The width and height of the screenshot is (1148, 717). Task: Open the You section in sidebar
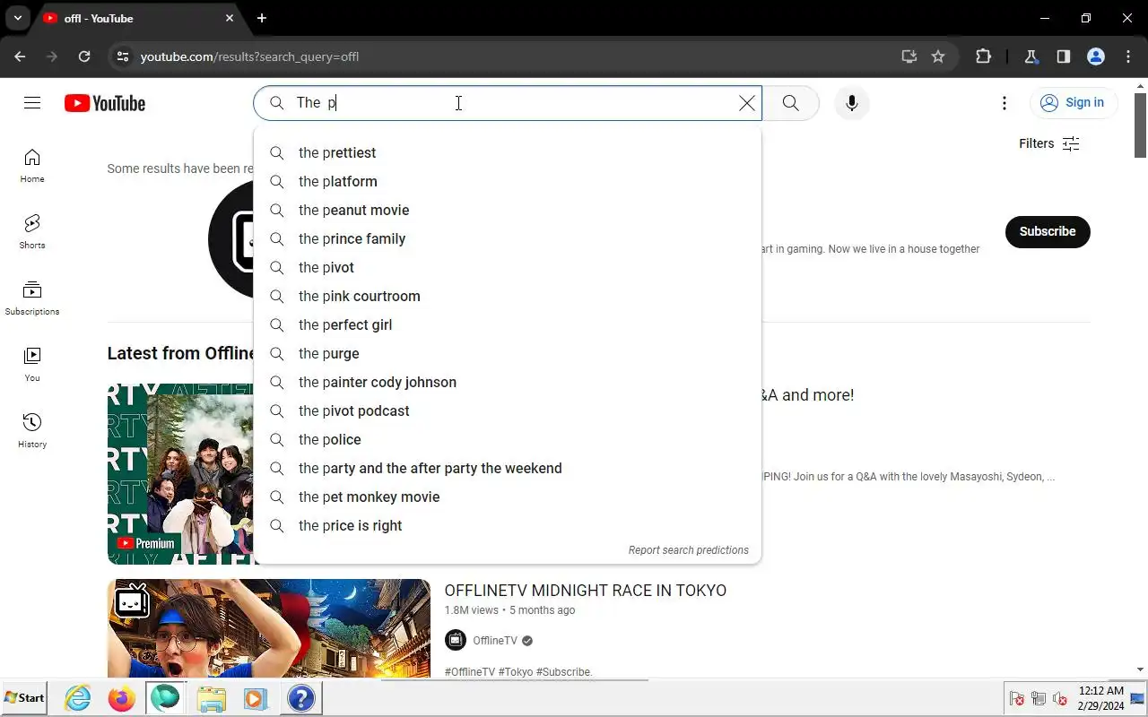tap(32, 365)
